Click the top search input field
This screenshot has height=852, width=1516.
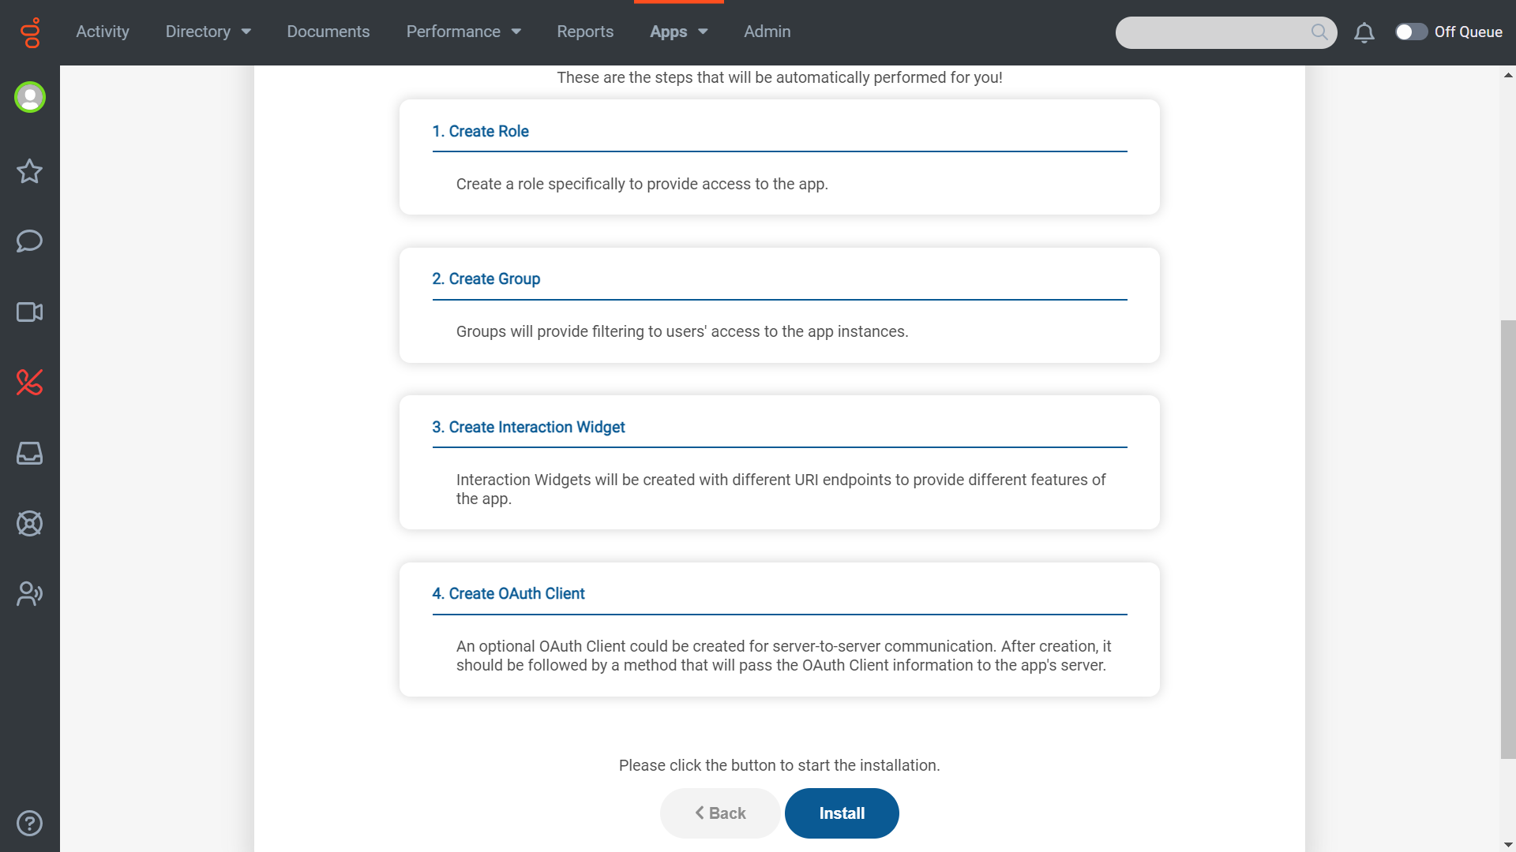[x=1226, y=32]
